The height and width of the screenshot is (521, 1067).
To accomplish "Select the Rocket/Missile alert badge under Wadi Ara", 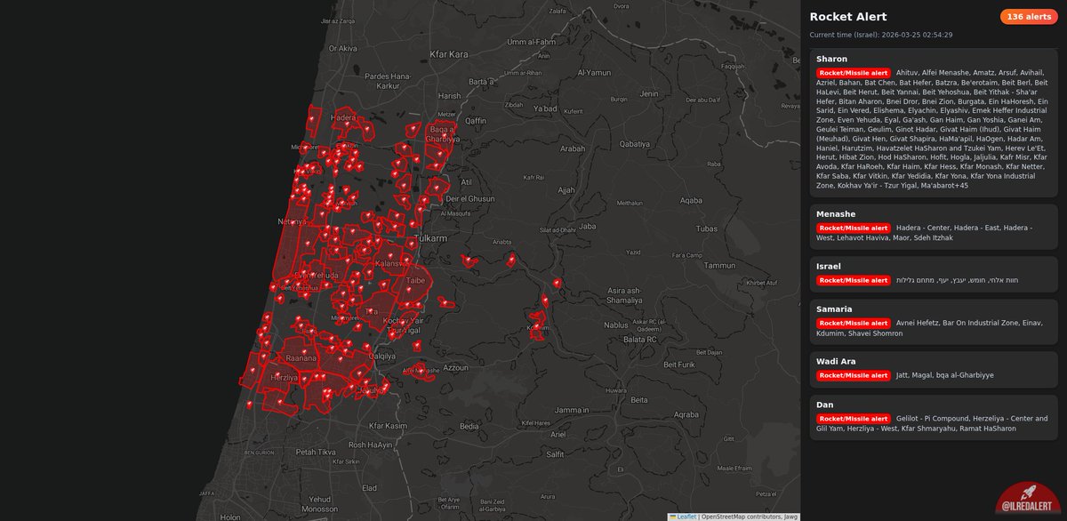I will coord(854,376).
